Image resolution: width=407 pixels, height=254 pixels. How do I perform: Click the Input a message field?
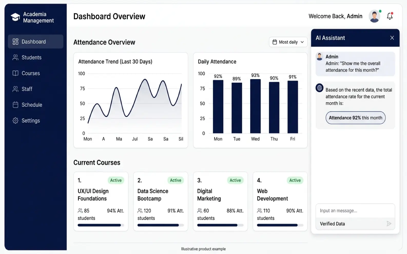tap(355, 211)
